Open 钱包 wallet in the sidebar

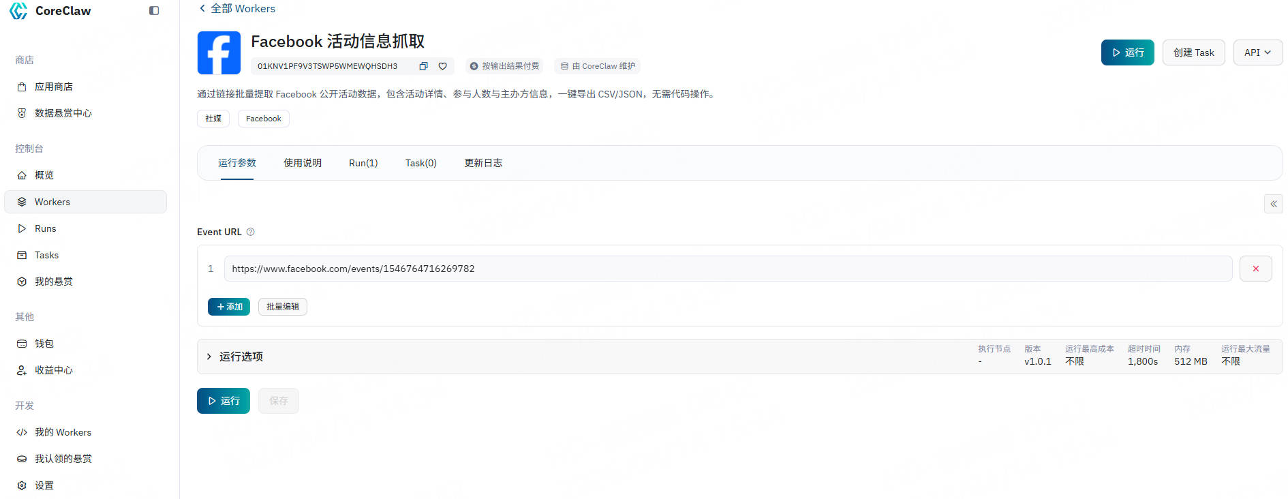(x=44, y=344)
